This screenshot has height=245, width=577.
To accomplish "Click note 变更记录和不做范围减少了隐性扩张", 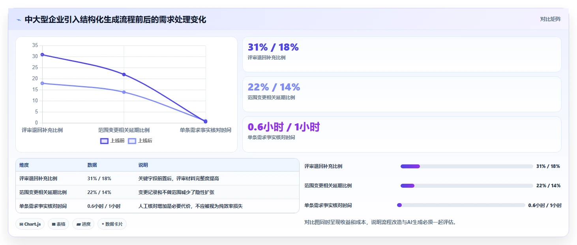I will [x=176, y=192].
